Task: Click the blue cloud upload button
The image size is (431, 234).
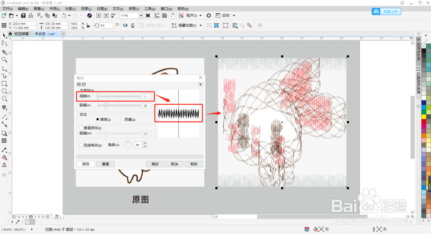Action: tap(387, 11)
